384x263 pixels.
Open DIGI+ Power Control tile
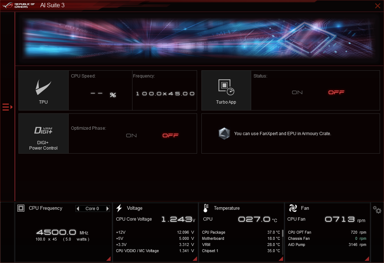click(x=43, y=133)
